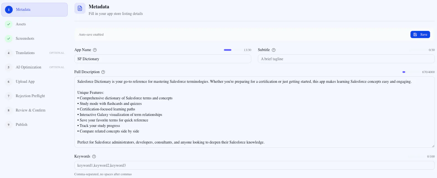Focus the App Name input field

pos(163,59)
